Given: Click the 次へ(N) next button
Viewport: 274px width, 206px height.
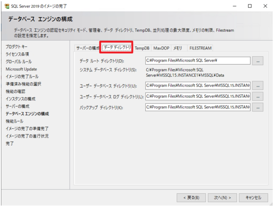Looking at the screenshot, I should [222, 198].
